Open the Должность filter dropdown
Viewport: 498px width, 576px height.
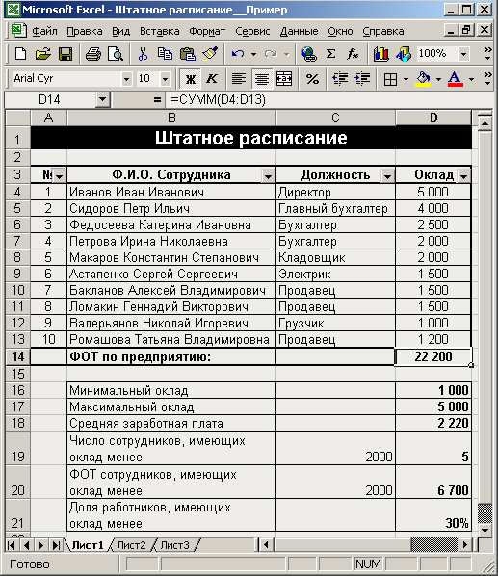[x=387, y=176]
